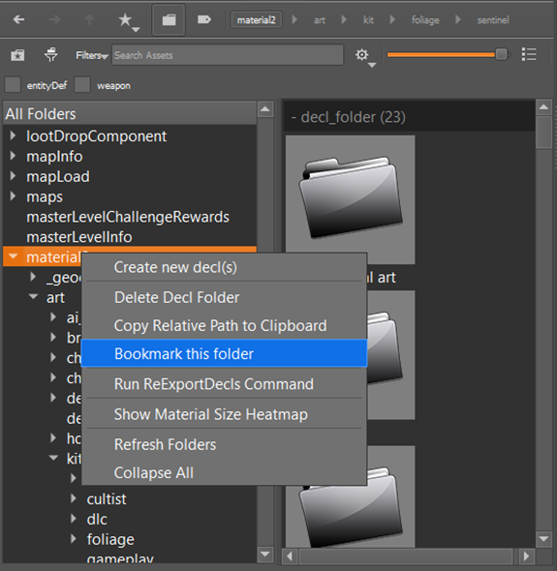557x571 pixels.
Task: Go back with the left arrow
Action: point(18,19)
